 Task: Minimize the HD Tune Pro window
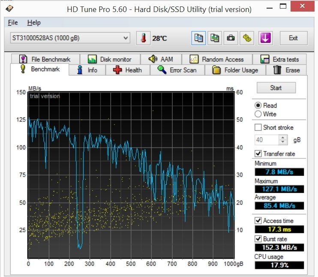[269, 8]
